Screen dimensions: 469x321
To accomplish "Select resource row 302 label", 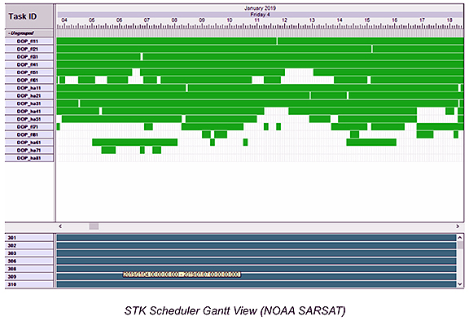I will [29, 245].
